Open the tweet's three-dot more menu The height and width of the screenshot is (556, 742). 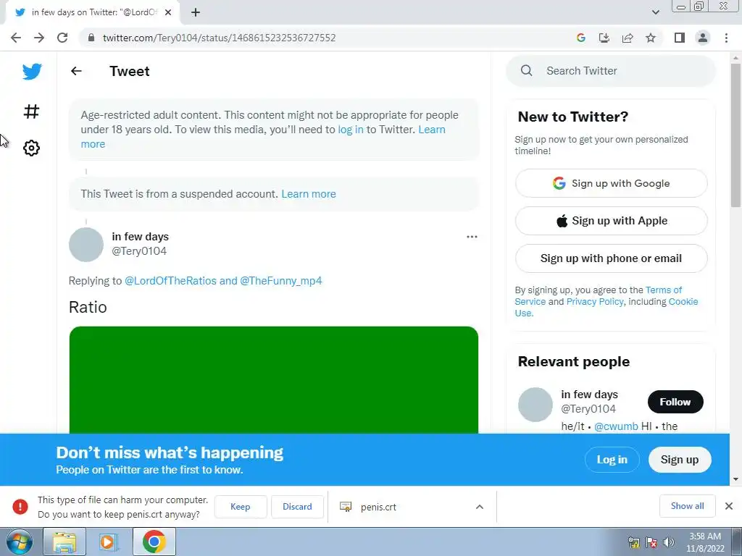click(472, 237)
